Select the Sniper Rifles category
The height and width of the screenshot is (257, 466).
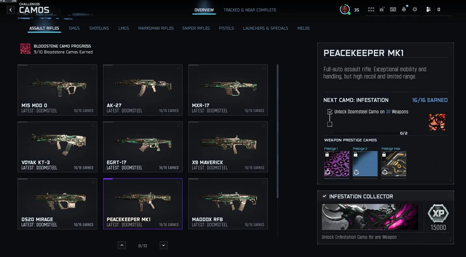click(196, 28)
